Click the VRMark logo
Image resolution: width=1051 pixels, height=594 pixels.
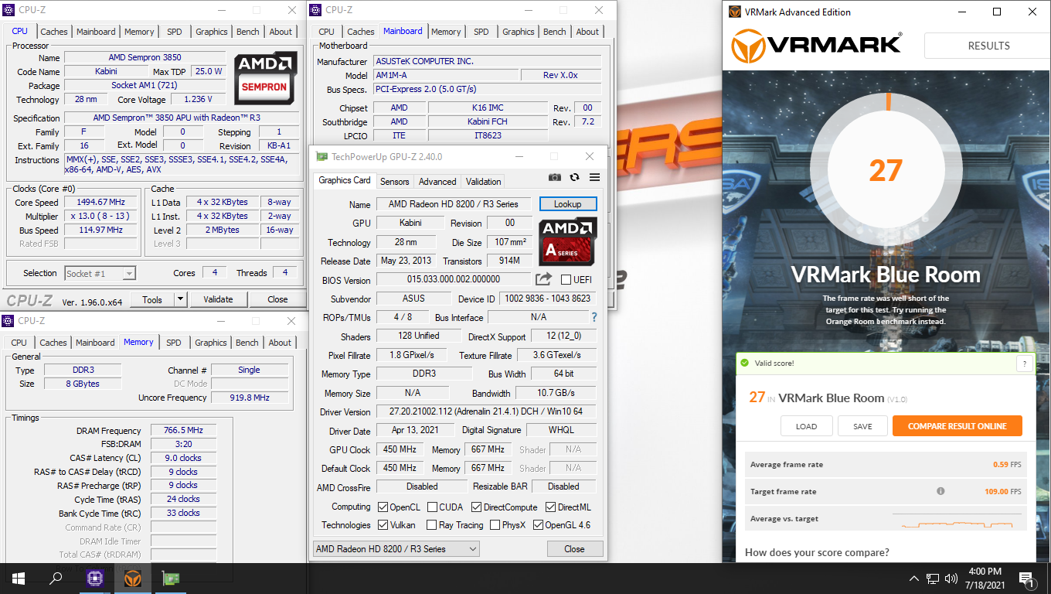click(x=816, y=46)
